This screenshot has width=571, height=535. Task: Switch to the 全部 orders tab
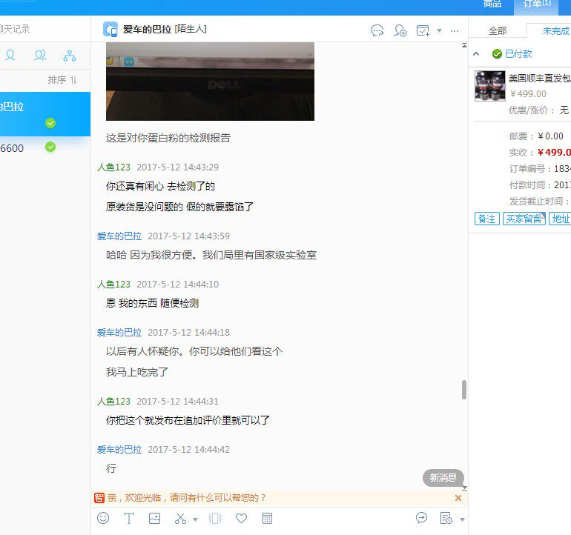pyautogui.click(x=498, y=31)
